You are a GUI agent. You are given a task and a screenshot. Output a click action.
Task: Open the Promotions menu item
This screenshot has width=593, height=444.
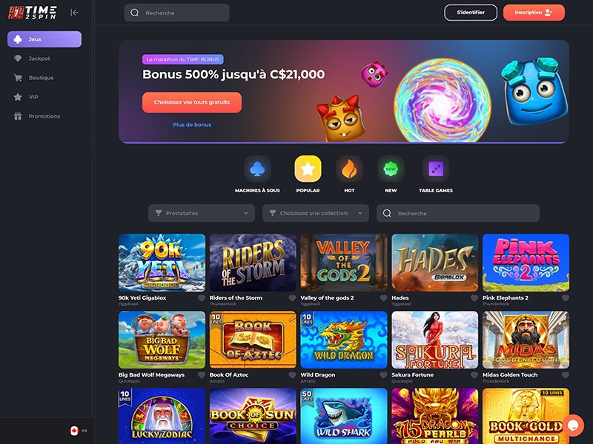click(44, 116)
